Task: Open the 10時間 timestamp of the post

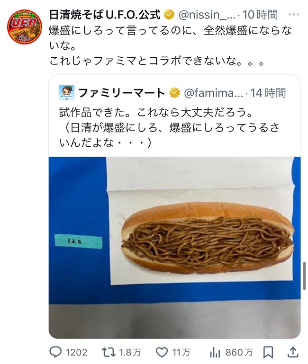Action: 260,15
